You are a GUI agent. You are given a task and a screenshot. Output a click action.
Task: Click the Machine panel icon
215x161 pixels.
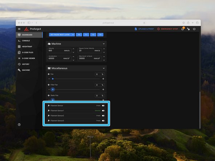pos(49,44)
